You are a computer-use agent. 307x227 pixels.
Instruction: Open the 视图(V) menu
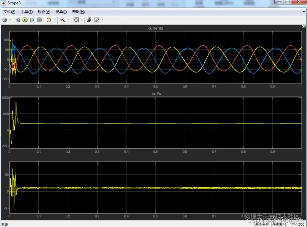[x=44, y=12]
